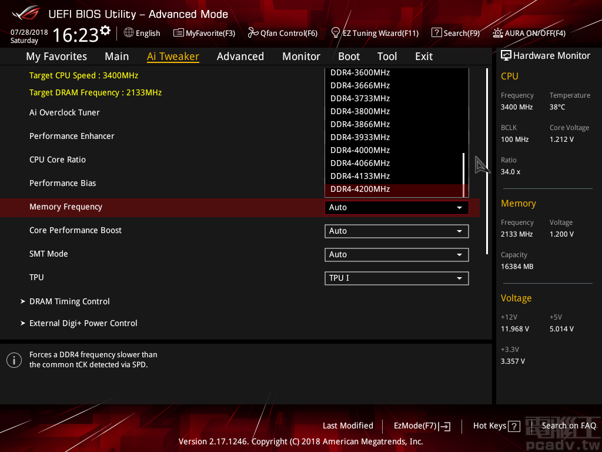The image size is (602, 452).
Task: Switch to the Advanced tab
Action: point(240,56)
